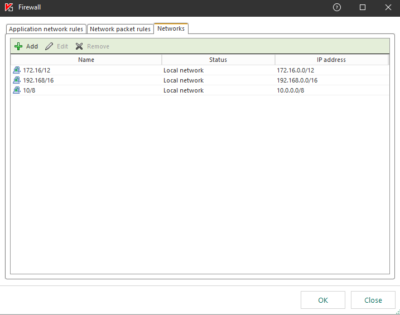Click the window resize grip corner

coord(398,312)
